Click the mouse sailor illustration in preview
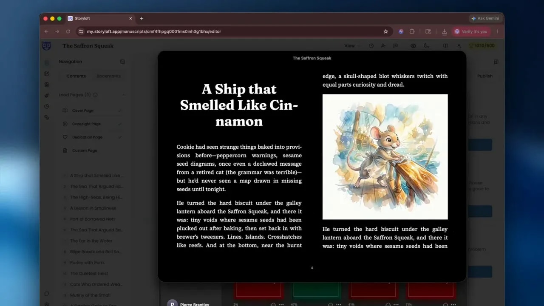This screenshot has height=306, width=544. pos(385,157)
